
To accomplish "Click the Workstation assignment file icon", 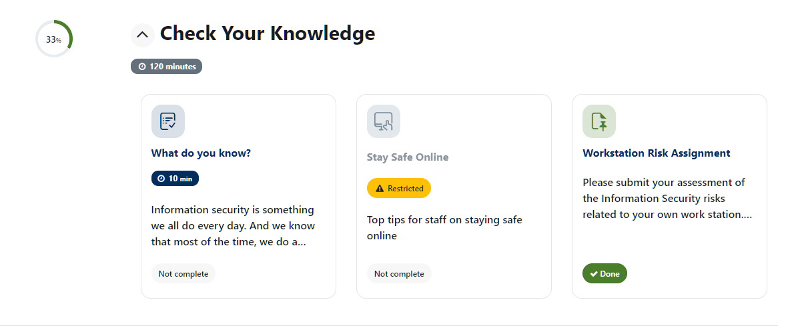I will [x=599, y=121].
